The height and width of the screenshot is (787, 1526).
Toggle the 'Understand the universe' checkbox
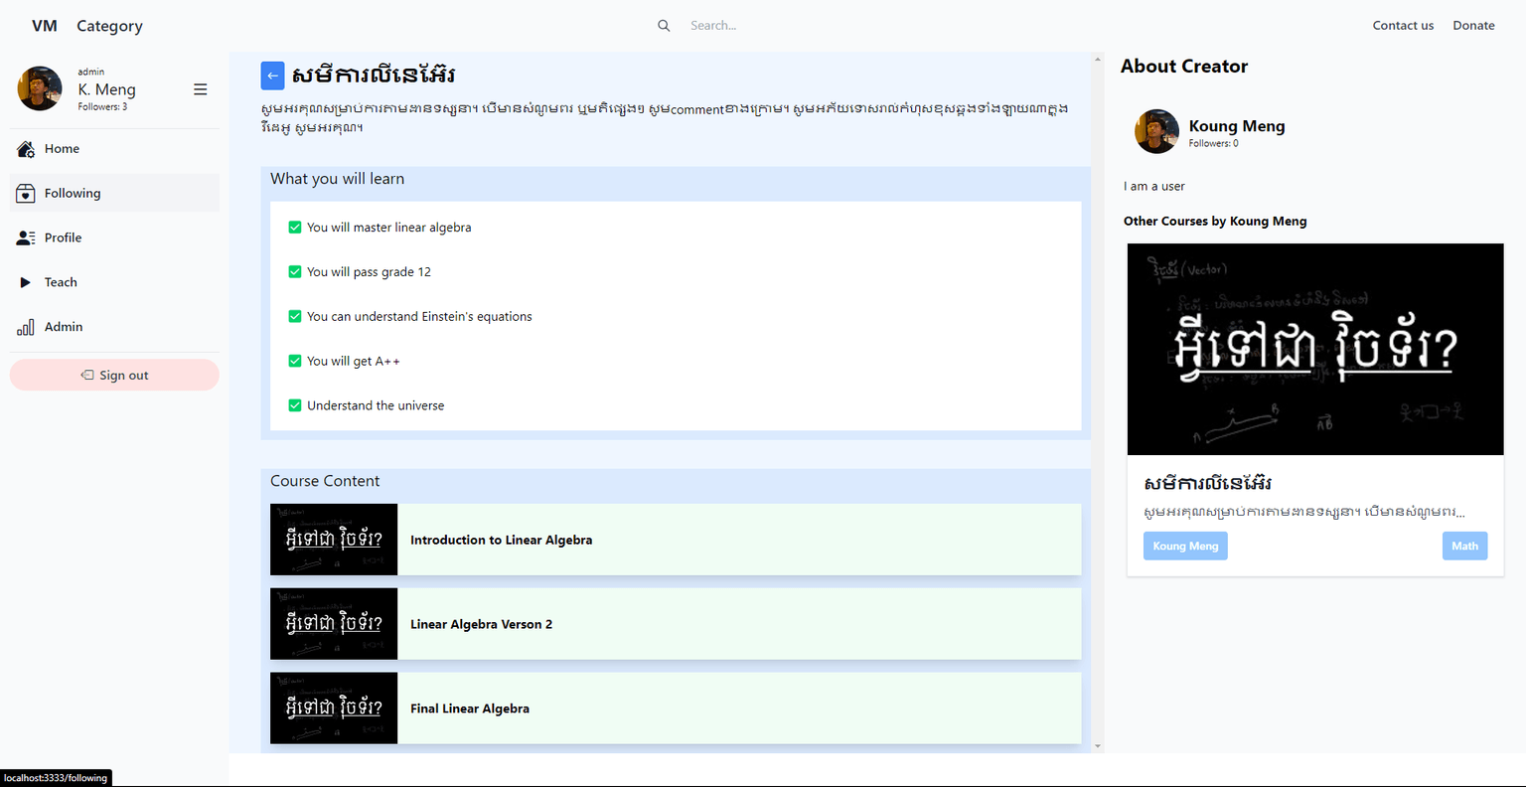pos(295,405)
